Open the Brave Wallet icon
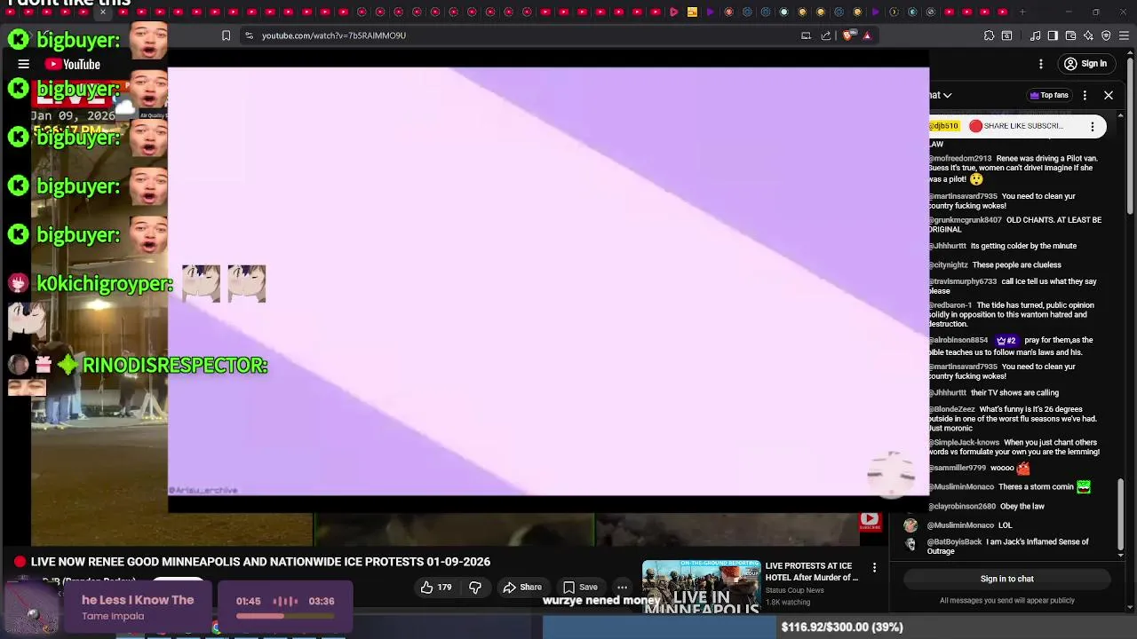 point(1070,35)
